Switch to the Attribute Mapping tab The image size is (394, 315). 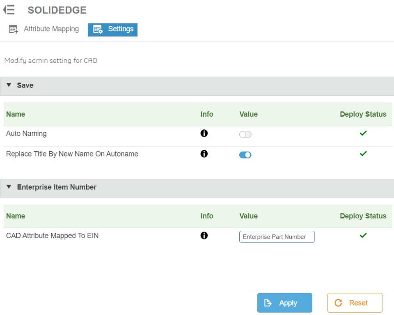(51, 29)
